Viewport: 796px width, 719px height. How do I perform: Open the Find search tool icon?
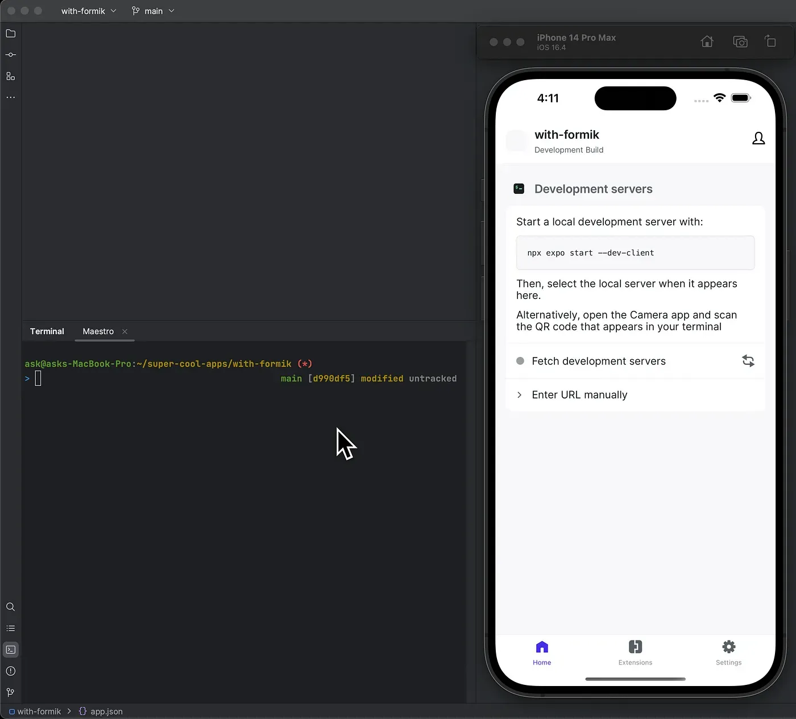coord(10,607)
